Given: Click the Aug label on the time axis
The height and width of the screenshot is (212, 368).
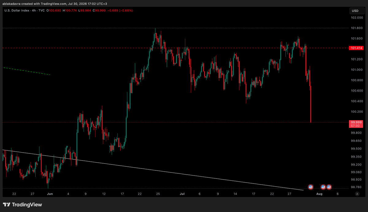Looking at the screenshot, I should pyautogui.click(x=319, y=194).
